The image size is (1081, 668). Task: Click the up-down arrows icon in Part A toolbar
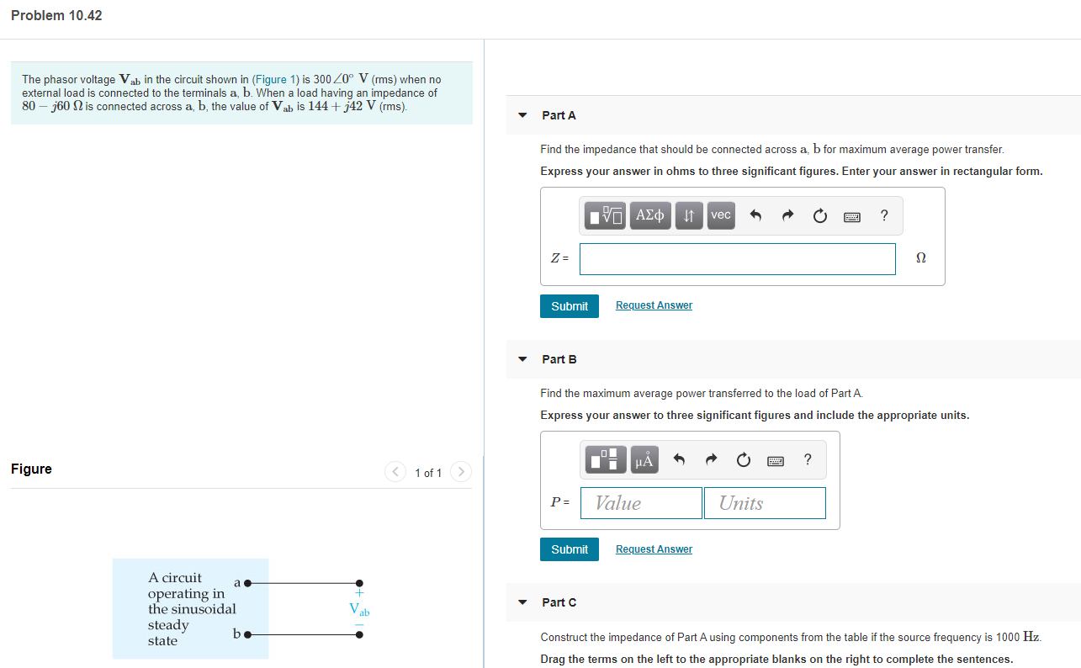tap(688, 215)
